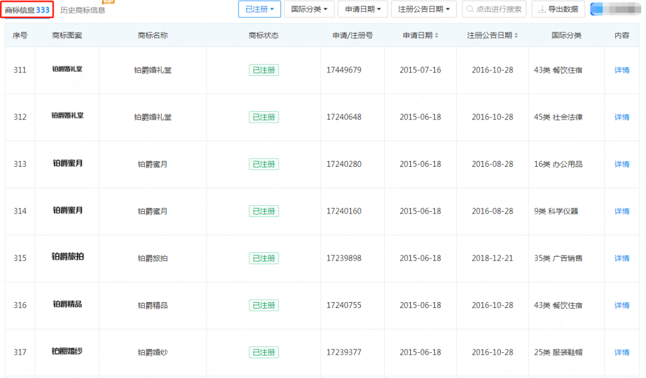Click the 2015-07-16 application date

420,70
